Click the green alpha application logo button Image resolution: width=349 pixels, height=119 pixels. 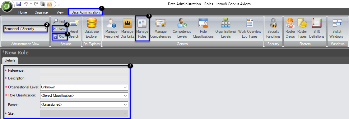tap(7, 6)
